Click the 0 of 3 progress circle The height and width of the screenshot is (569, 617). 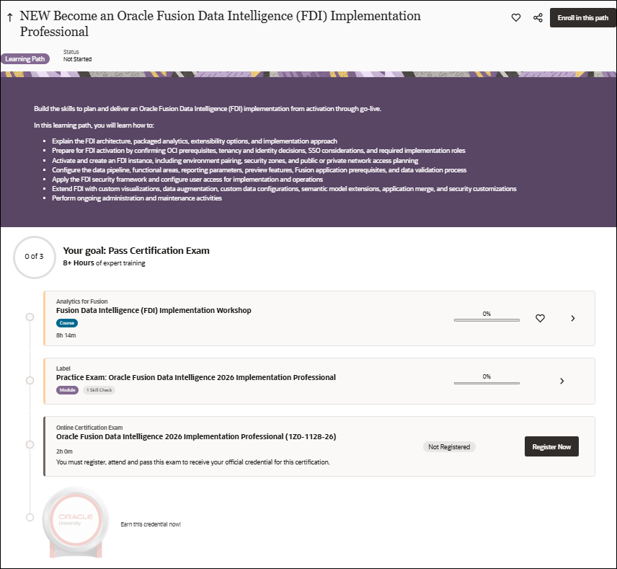pos(34,257)
